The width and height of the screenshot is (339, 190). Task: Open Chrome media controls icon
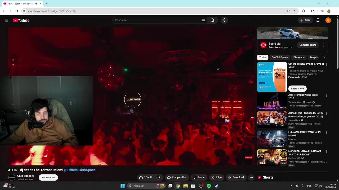322,11
